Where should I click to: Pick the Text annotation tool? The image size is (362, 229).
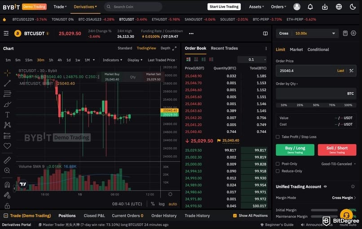[7, 114]
